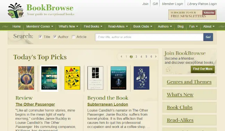
Task: Go to Top Picks page 5
Action: pyautogui.click(x=146, y=57)
